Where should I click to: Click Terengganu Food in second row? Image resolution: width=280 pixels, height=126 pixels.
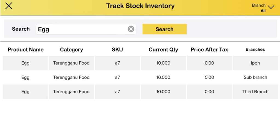click(x=71, y=77)
